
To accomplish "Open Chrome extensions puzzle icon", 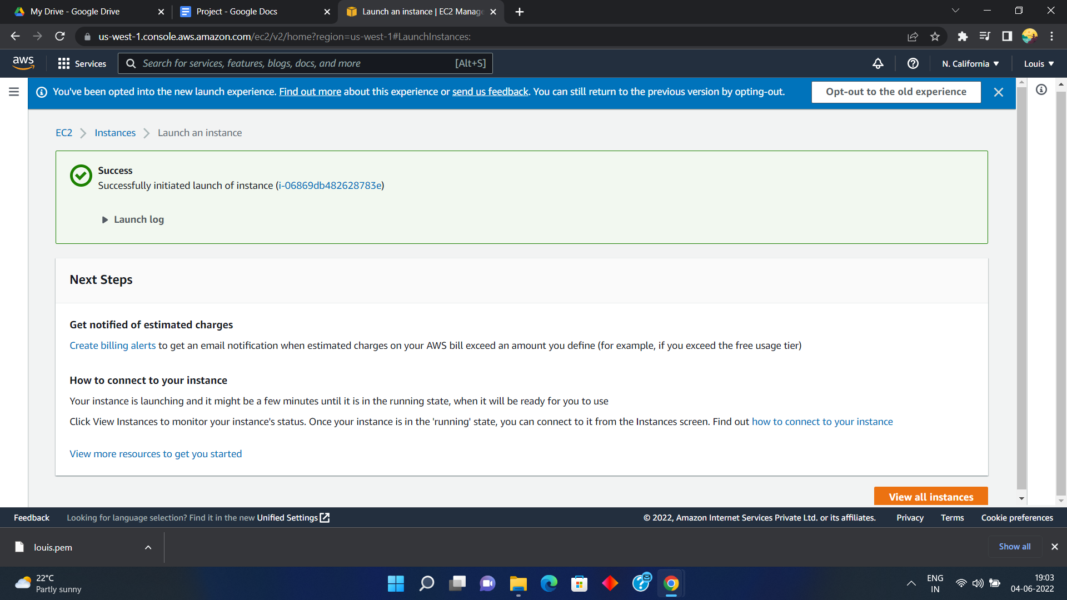I will click(963, 37).
